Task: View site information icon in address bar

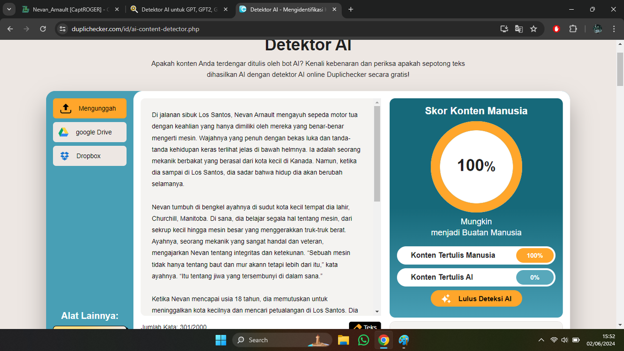Action: pos(62,29)
